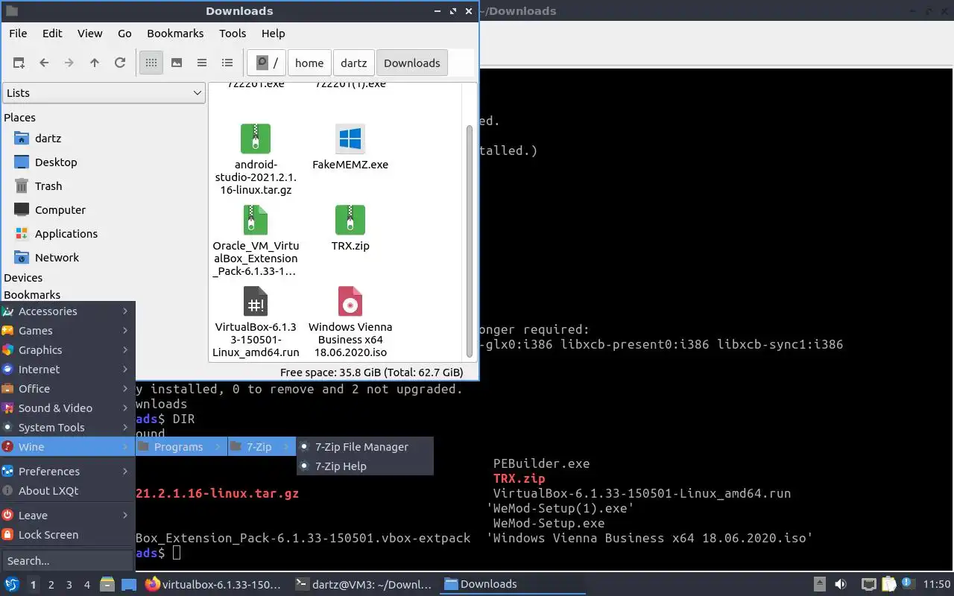Open View menu
The height and width of the screenshot is (596, 954).
[x=90, y=34]
